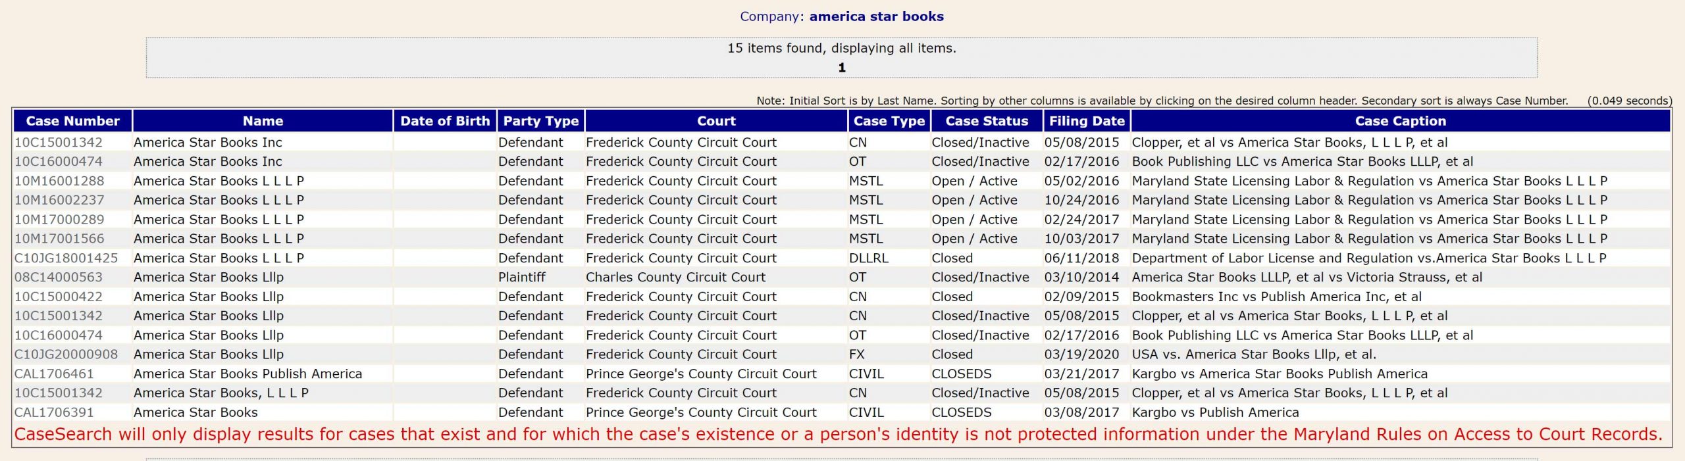1685x461 pixels.
Task: Sort results by Case Number column
Action: click(72, 121)
